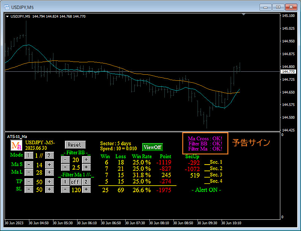Close the USDJPY,M5 chart window
This screenshot has width=301, height=231.
[291, 7]
